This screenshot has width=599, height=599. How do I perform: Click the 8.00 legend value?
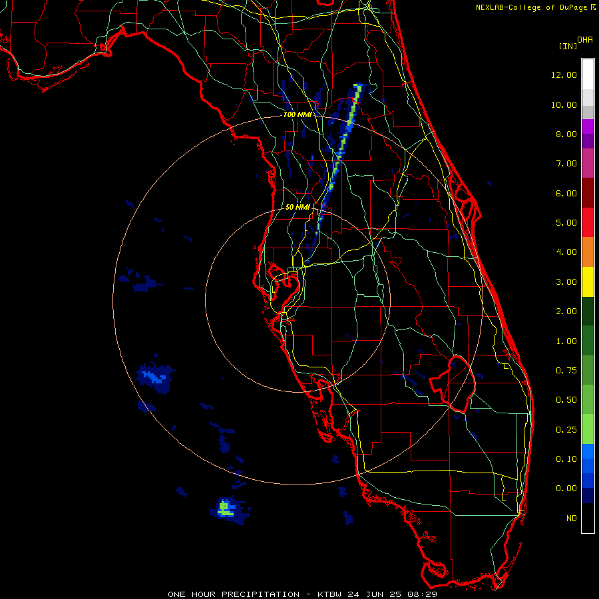point(566,134)
